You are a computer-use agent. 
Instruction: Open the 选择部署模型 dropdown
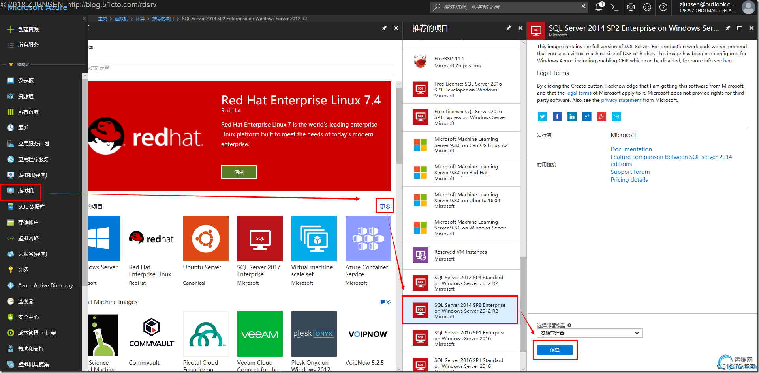(590, 333)
